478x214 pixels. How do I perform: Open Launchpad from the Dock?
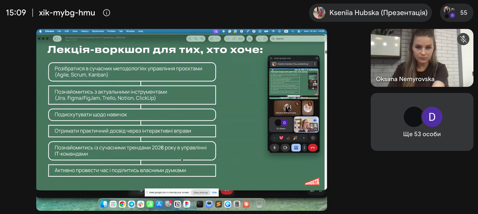[x=113, y=204]
